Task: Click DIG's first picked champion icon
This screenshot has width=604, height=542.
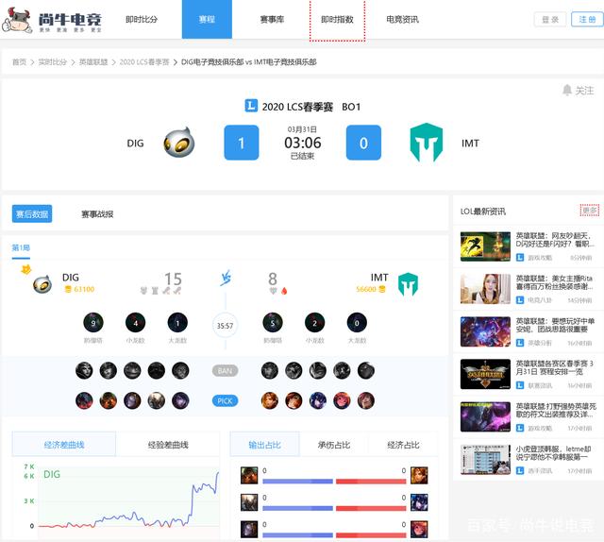Action: pyautogui.click(x=84, y=400)
